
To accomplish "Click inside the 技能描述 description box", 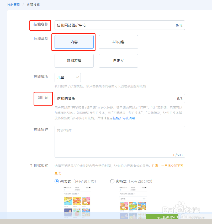I will (119, 141).
